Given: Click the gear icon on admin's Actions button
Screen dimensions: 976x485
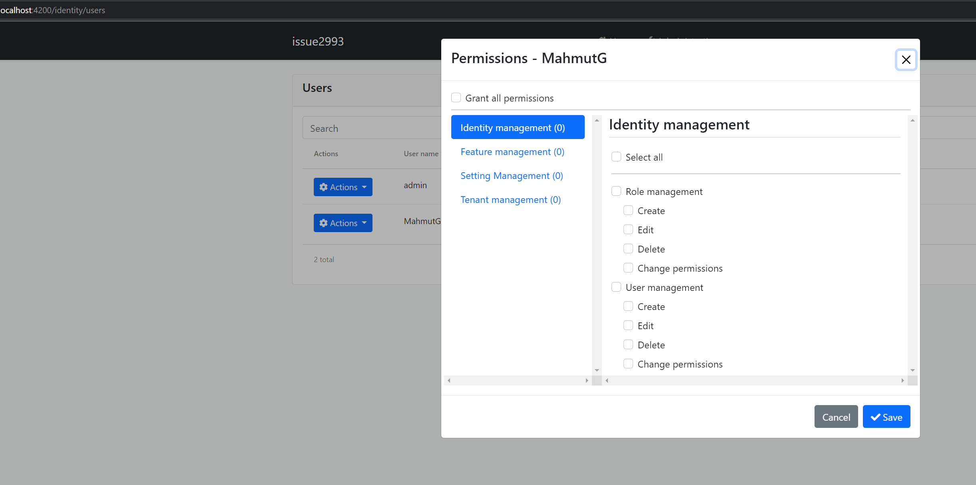Looking at the screenshot, I should coord(323,187).
